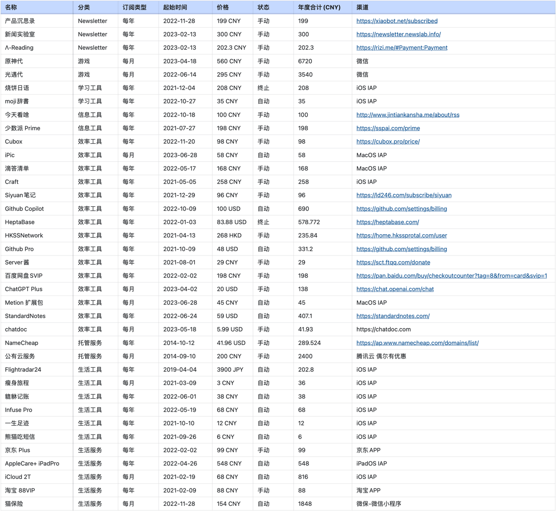Open the heptabase.com link

click(387, 222)
